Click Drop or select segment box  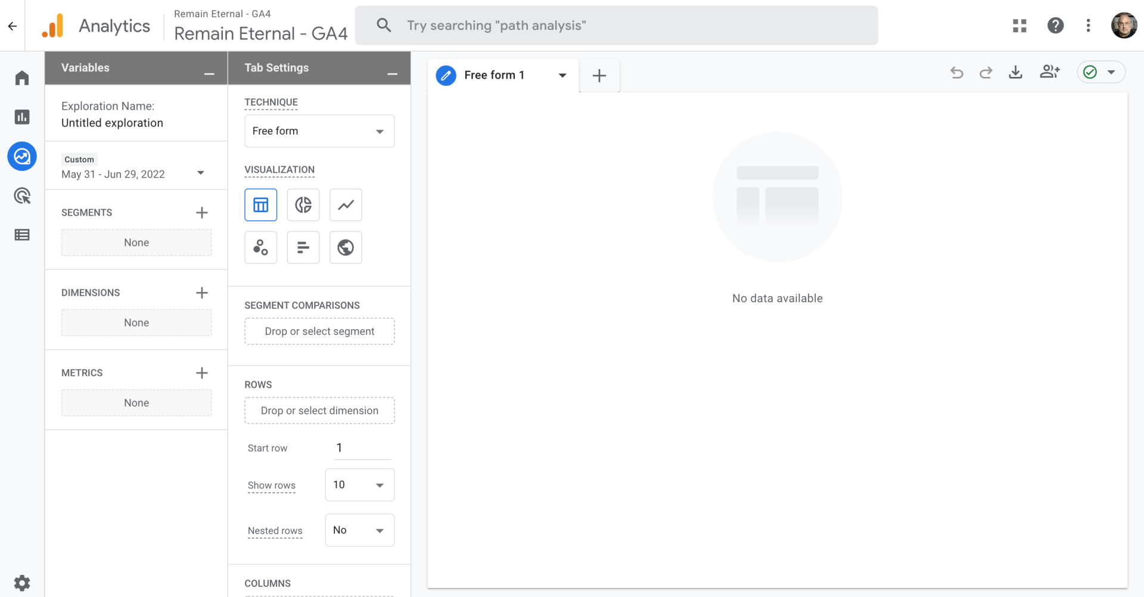pos(319,331)
